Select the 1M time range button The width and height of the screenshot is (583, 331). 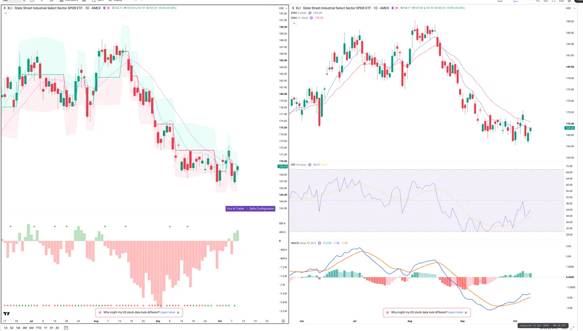18,328
